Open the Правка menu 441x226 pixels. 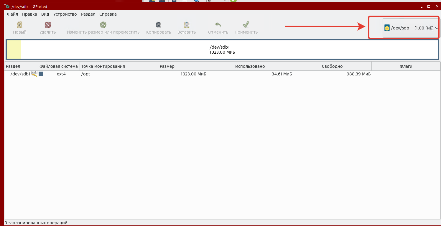[x=29, y=14]
